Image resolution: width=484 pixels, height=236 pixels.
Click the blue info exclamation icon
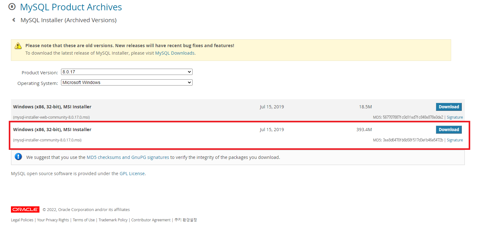18,157
